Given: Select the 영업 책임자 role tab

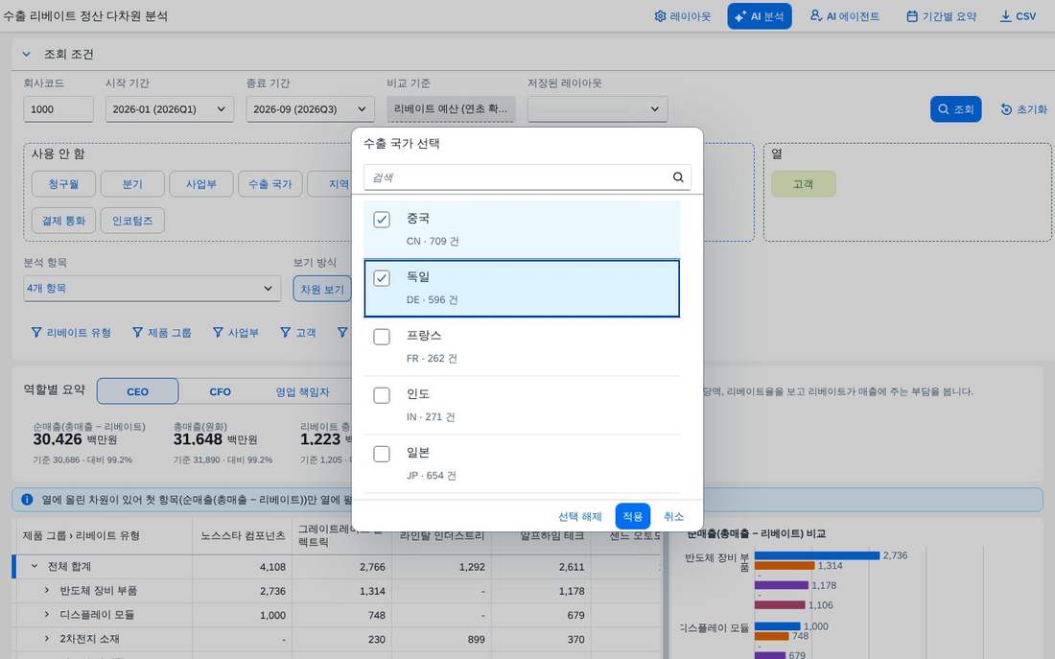Looking at the screenshot, I should (302, 391).
